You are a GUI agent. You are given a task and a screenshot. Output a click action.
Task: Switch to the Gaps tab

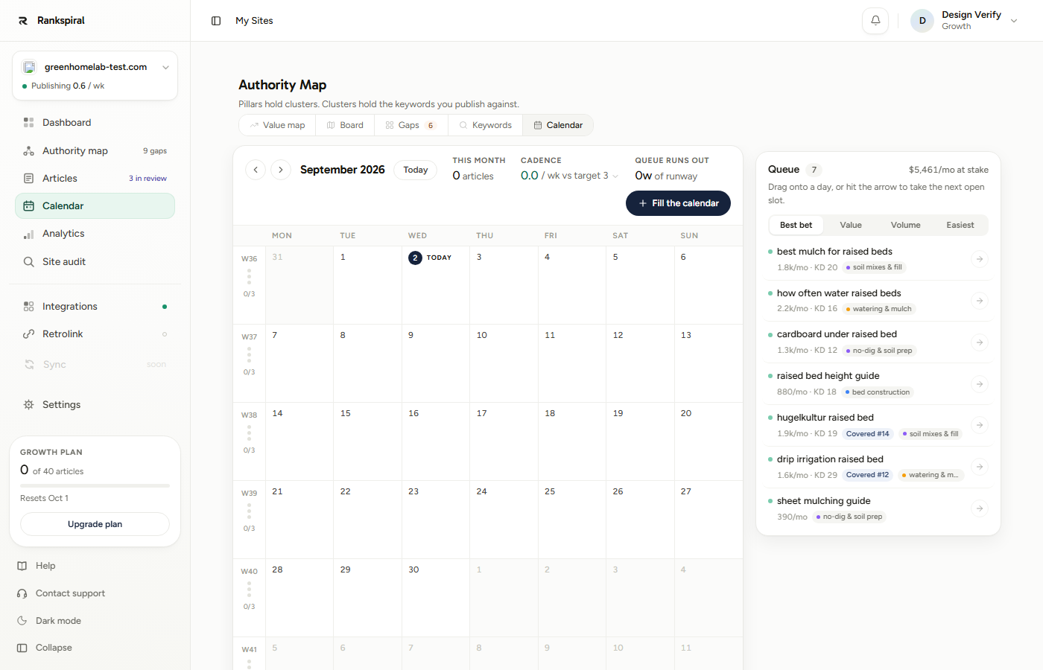click(x=411, y=125)
